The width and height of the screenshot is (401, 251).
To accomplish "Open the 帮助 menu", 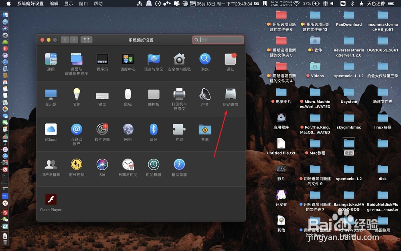I will pyautogui.click(x=98, y=4).
